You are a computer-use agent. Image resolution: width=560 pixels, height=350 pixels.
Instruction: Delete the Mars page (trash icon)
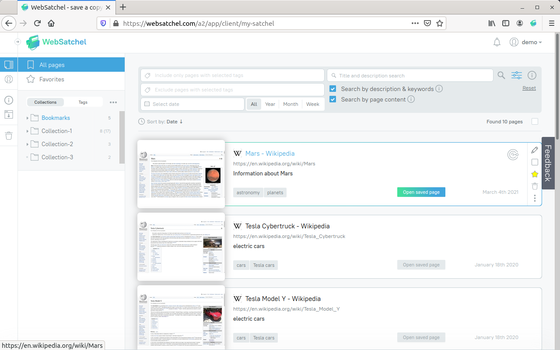[x=535, y=186]
